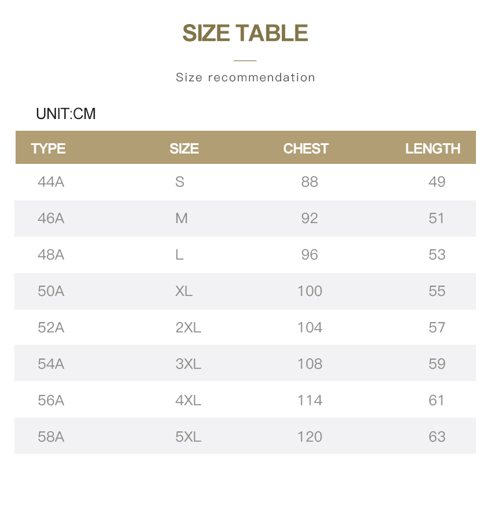Click size M in the table
Image resolution: width=487 pixels, height=521 pixels.
tap(181, 219)
